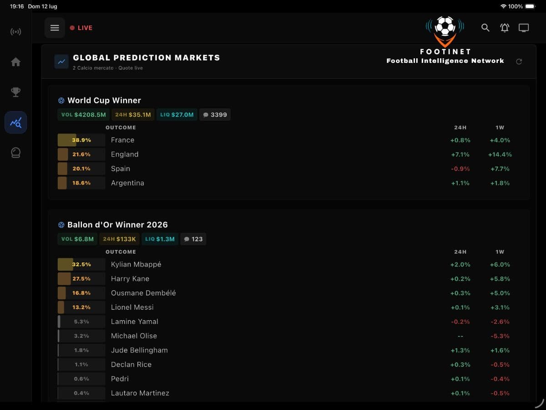Click Lamine Yamal's -2.6% weekly change
546x410 pixels.
point(500,322)
